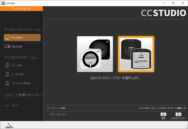Viewport: 188px width, 129px height.
Task: Maximize the ccStudio window
Action: coord(173,3)
